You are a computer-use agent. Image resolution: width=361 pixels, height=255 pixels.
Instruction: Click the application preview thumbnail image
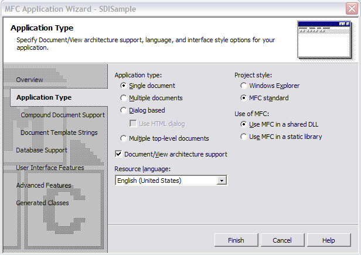pos(324,40)
